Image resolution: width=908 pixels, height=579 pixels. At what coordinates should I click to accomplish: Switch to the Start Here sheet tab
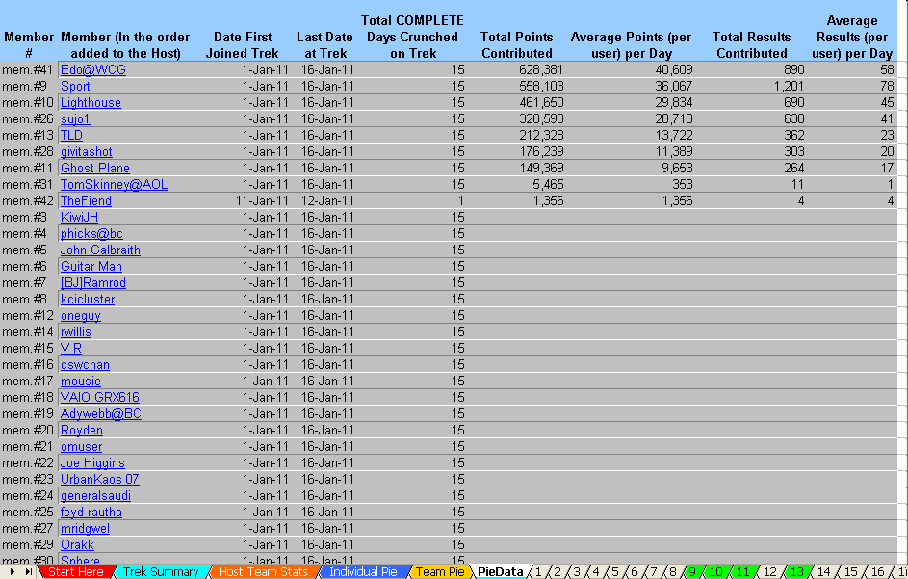click(75, 572)
